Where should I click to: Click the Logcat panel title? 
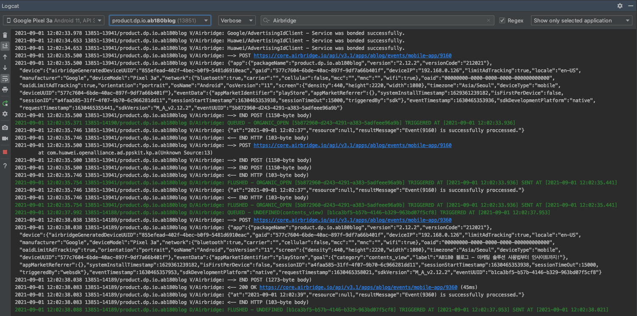pyautogui.click(x=11, y=6)
